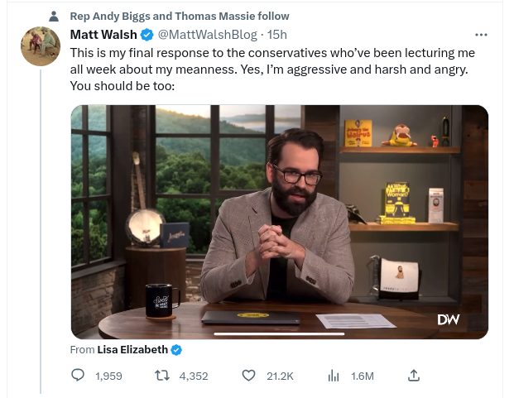514x398 pixels.
Task: Open Lisa Elizabeth's profile link
Action: tap(132, 350)
